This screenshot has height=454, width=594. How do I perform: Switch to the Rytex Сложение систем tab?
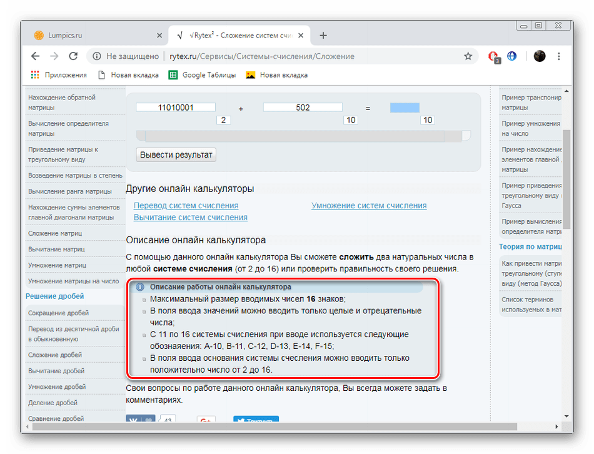coord(239,35)
